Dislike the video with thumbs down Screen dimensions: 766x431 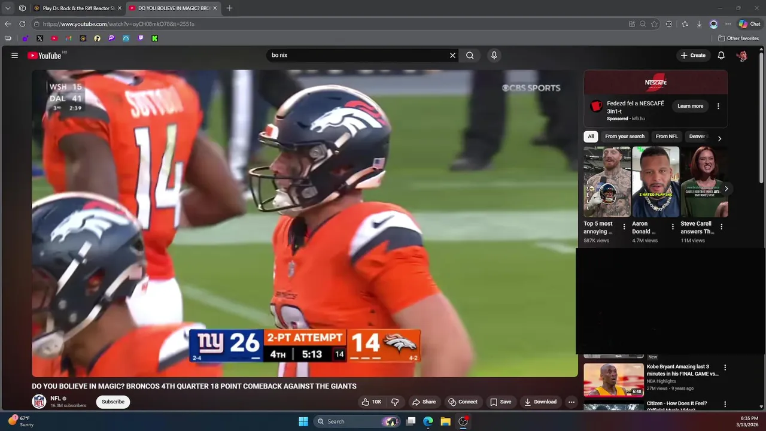click(x=395, y=402)
